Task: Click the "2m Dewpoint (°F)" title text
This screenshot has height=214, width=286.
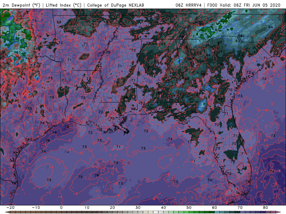Action: [21, 5]
